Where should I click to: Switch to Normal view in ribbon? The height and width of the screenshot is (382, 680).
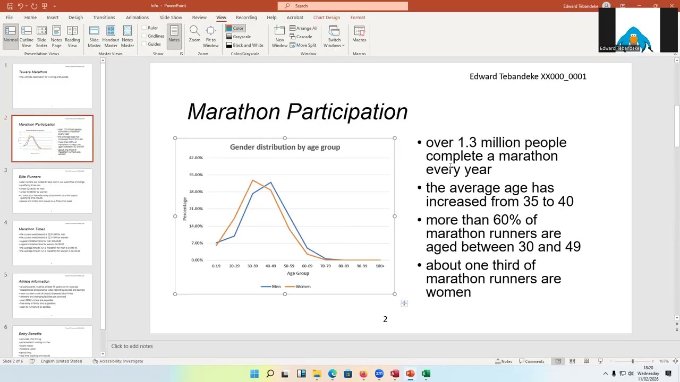click(10, 37)
